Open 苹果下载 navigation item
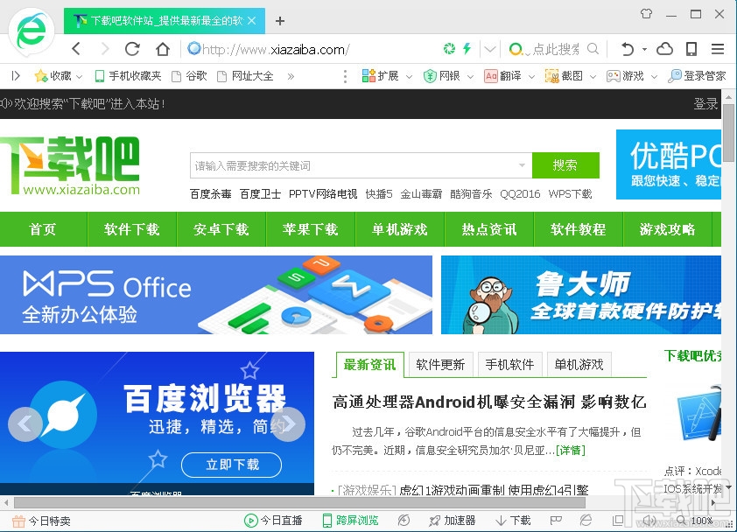737x532 pixels. 311,229
